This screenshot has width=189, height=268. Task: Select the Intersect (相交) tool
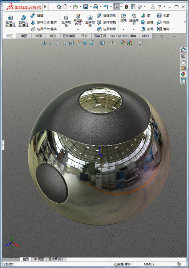pyautogui.click(x=163, y=22)
